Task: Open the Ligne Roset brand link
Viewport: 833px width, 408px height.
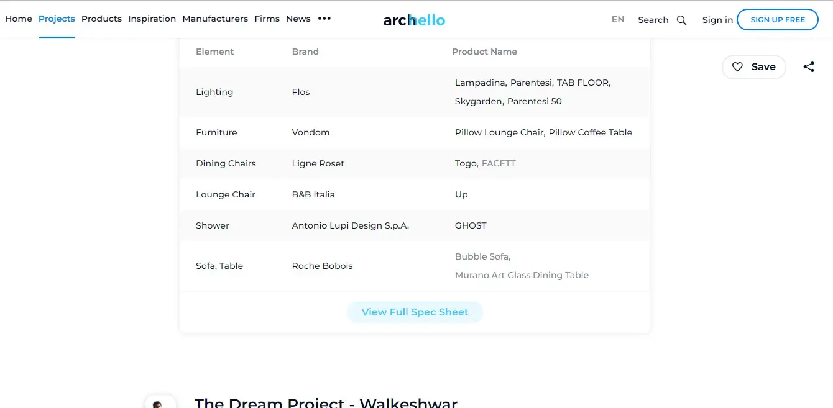Action: click(x=318, y=163)
